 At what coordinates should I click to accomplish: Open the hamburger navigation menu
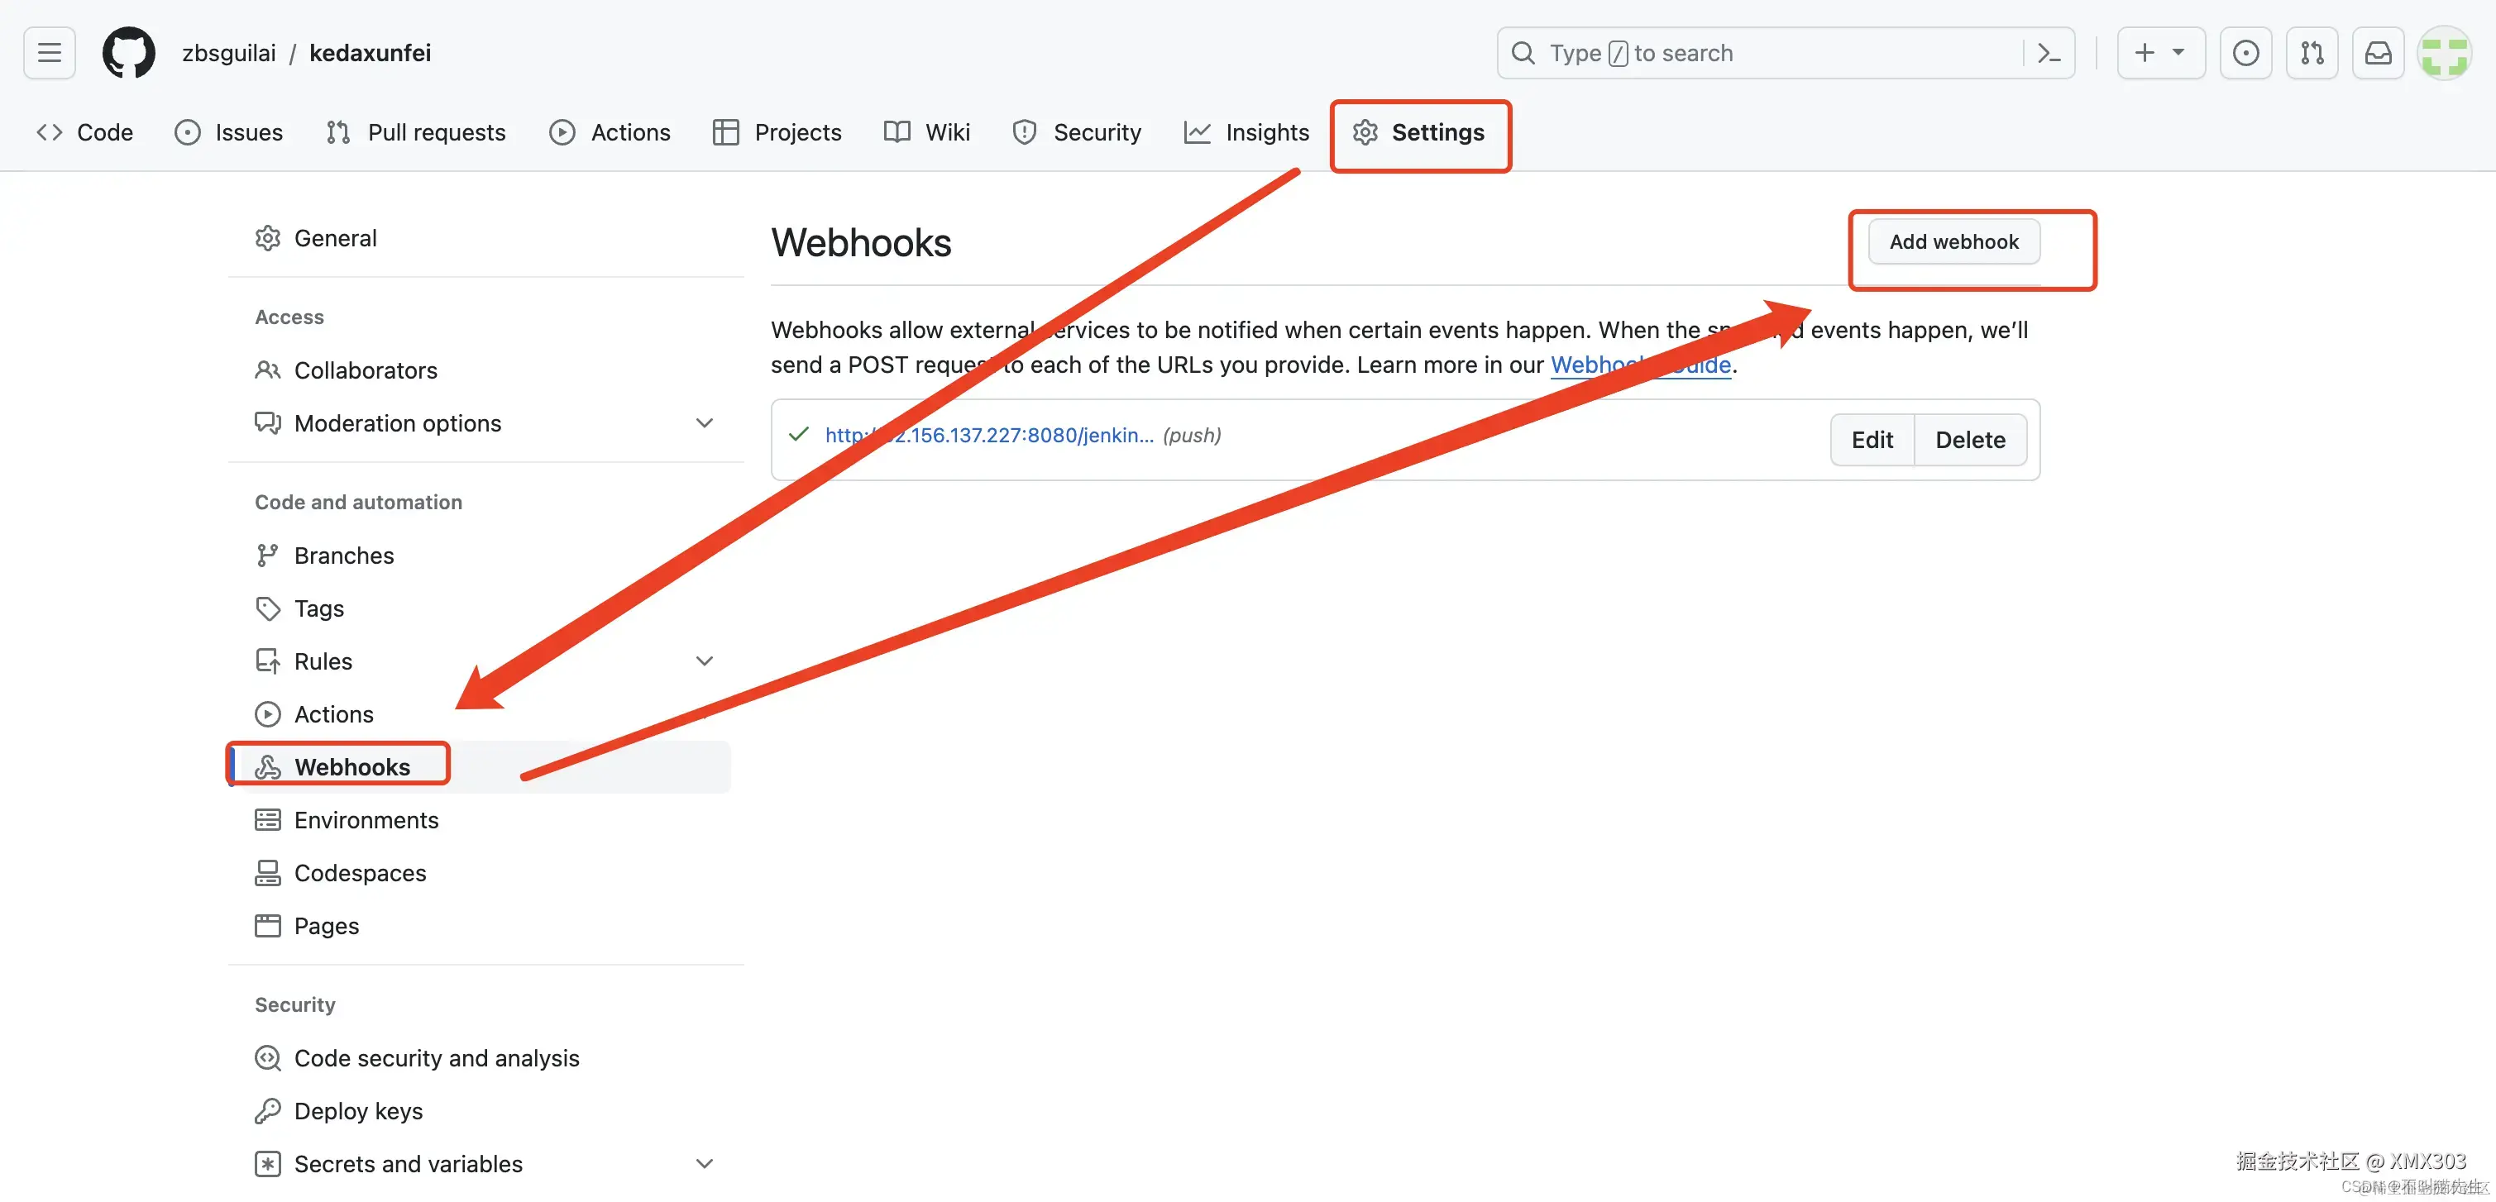coord(50,52)
